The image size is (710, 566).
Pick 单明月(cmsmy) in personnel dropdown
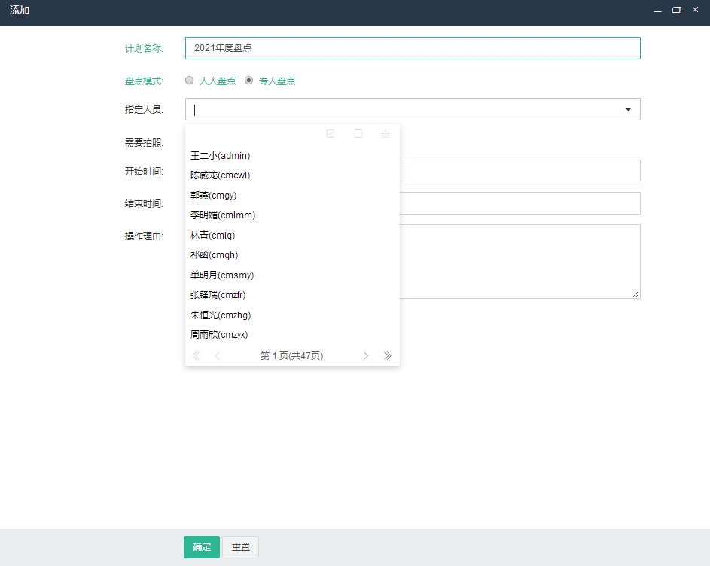(222, 275)
